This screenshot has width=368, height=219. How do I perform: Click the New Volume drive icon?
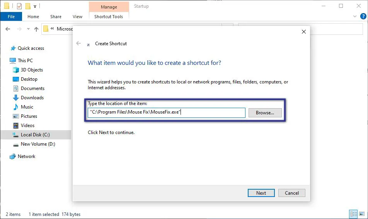click(16, 145)
